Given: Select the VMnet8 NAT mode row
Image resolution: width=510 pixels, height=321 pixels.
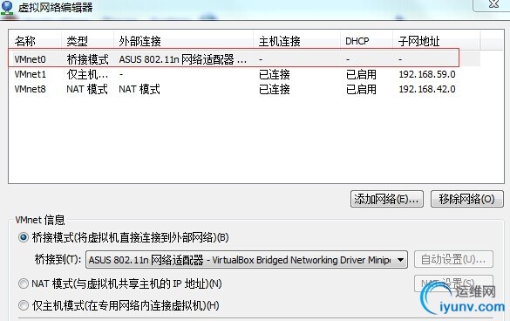Looking at the screenshot, I should [x=244, y=89].
